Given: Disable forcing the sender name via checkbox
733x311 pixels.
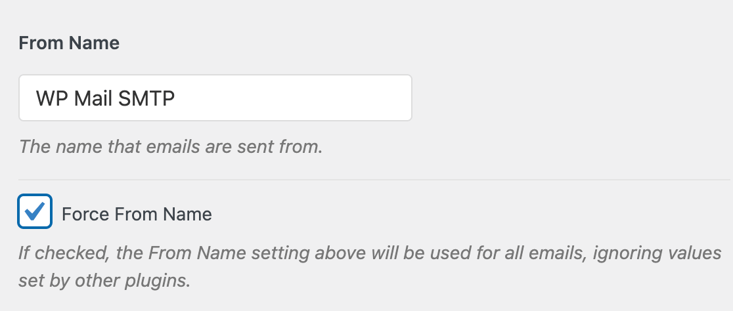Looking at the screenshot, I should coord(35,211).
